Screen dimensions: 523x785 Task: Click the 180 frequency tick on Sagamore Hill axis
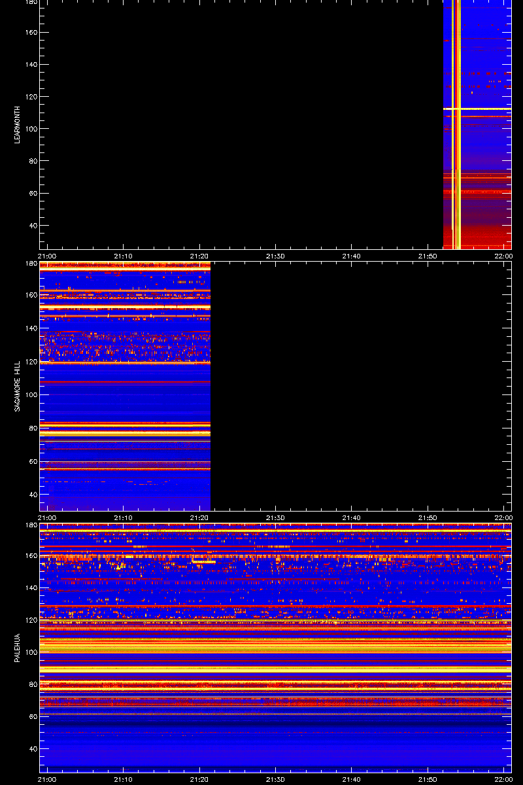pyautogui.click(x=31, y=264)
